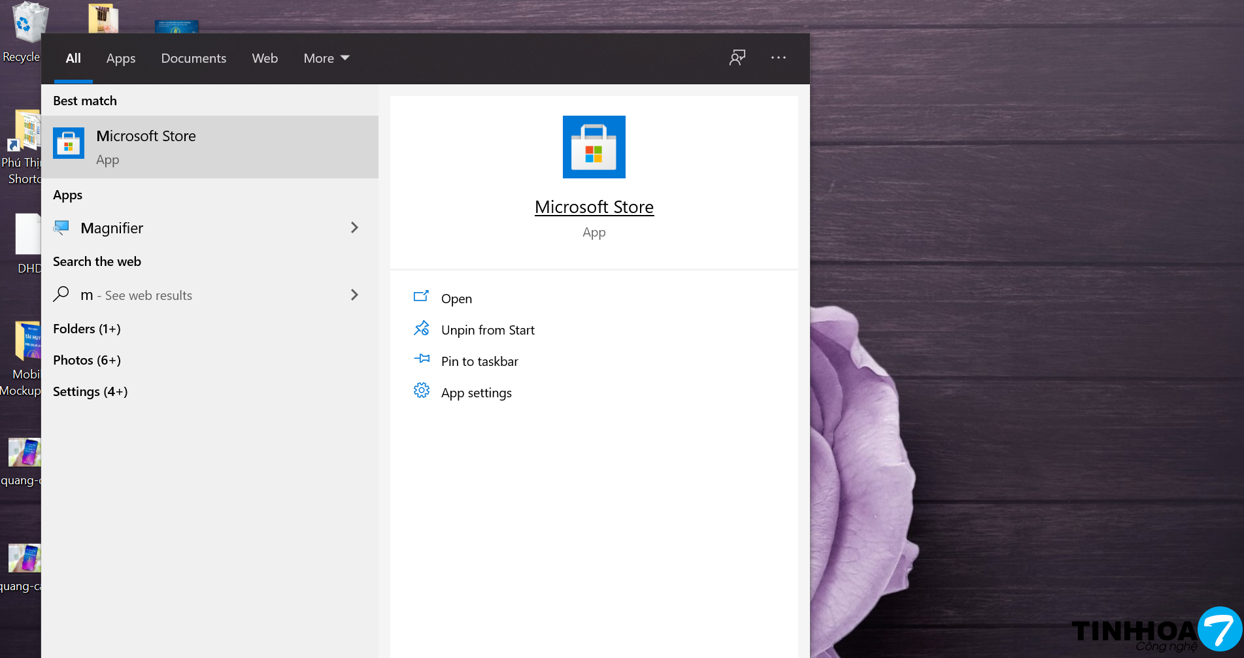Image resolution: width=1244 pixels, height=658 pixels.
Task: Click the Microsoft Store title link
Action: coord(594,207)
